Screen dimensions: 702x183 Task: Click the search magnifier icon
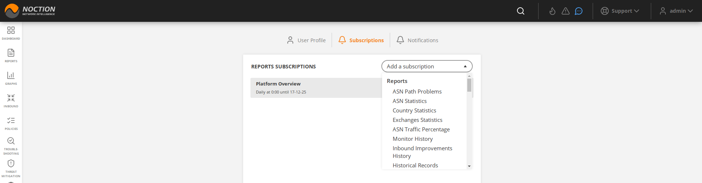(x=521, y=11)
